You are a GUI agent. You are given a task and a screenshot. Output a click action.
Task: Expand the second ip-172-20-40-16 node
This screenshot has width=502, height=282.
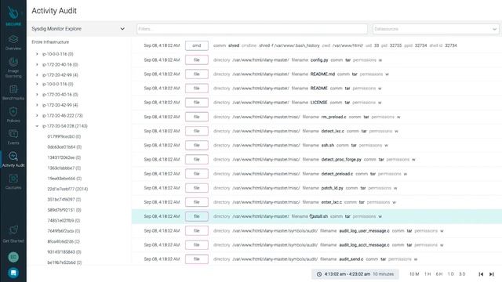[x=37, y=95]
